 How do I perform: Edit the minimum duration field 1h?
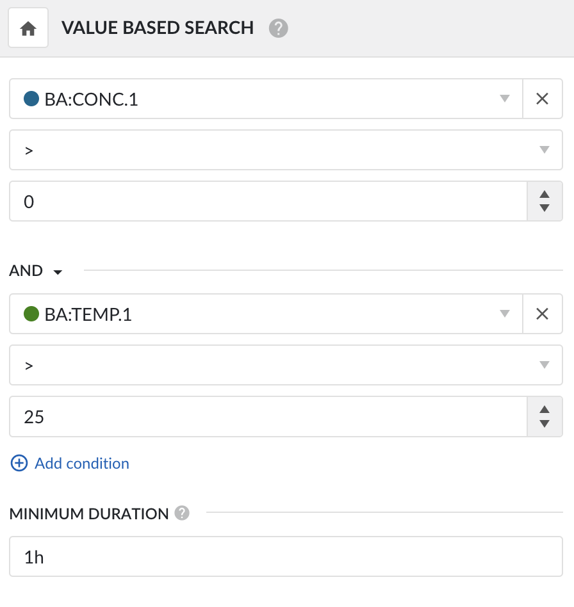click(x=286, y=556)
